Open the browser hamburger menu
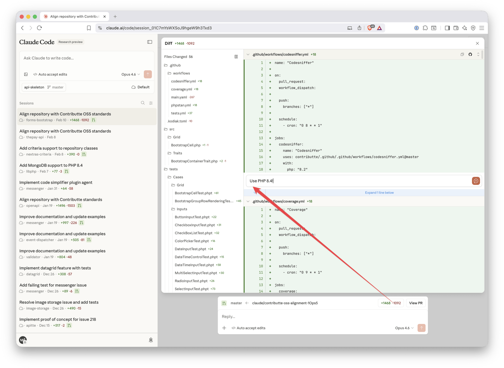 (482, 28)
